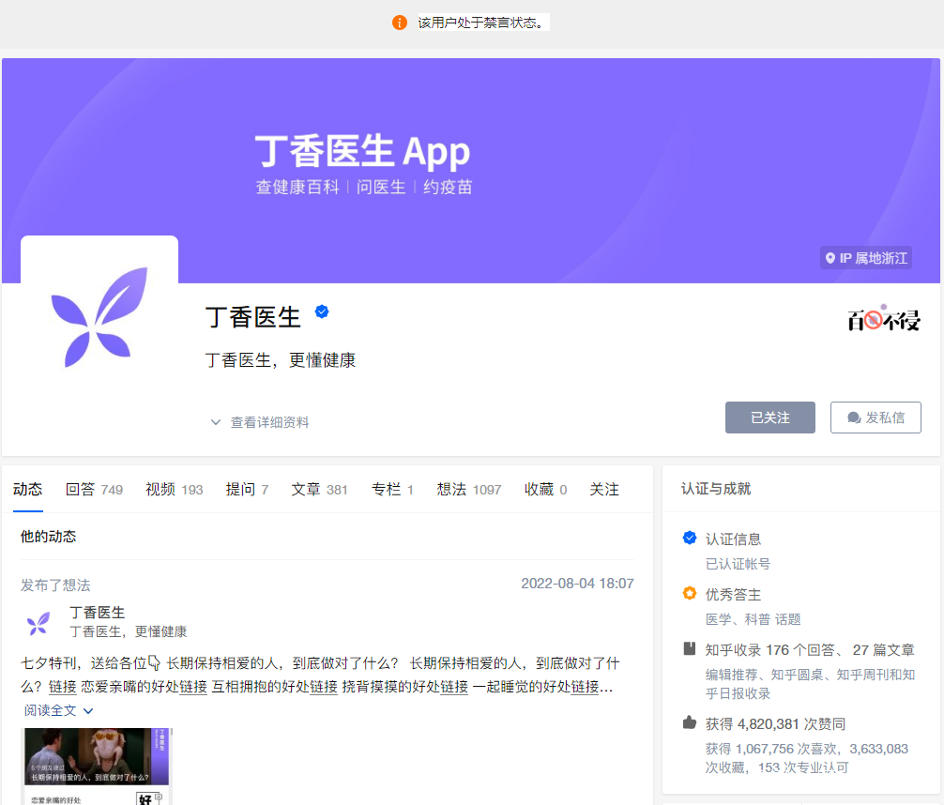Click the 发布了想法 label
This screenshot has width=944, height=805.
55,585
